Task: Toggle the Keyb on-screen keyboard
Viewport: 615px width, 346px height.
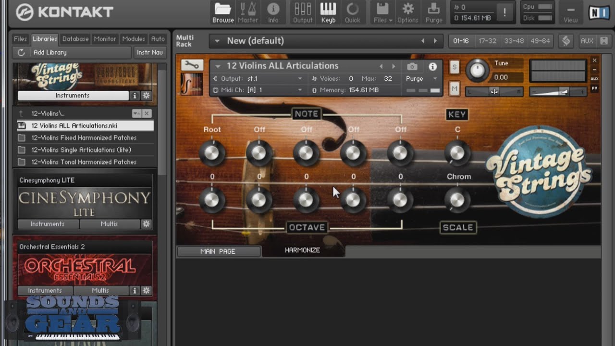Action: 328,12
